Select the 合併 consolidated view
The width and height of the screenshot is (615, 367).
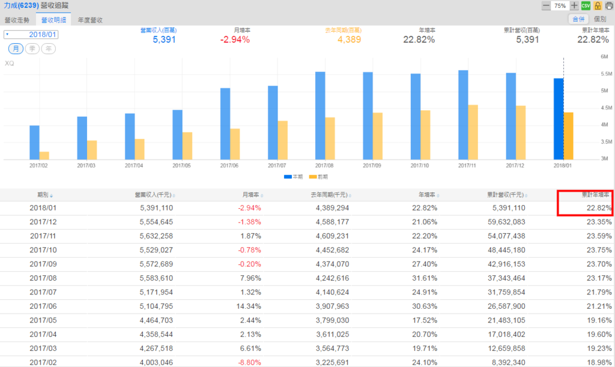[x=578, y=19]
